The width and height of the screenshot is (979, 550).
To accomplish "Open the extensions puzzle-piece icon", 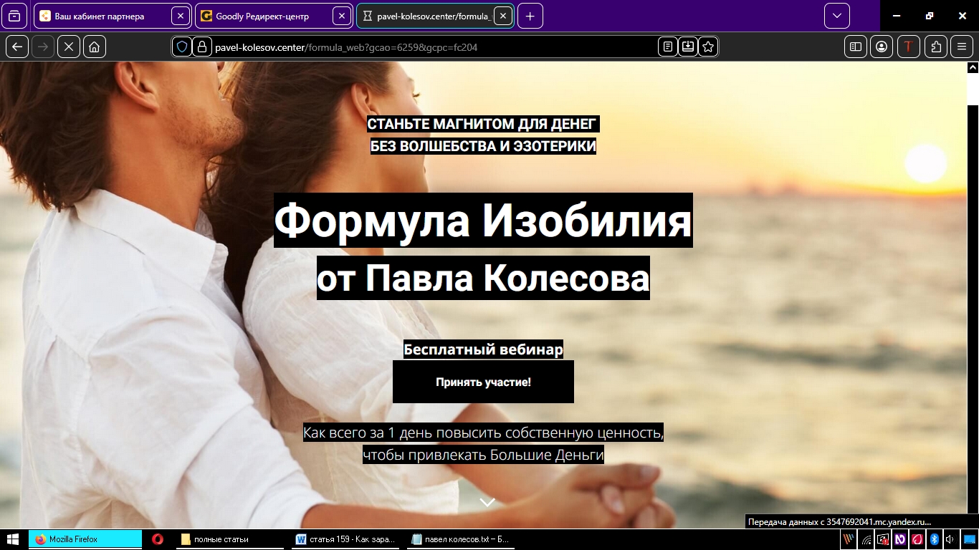I will coord(935,46).
